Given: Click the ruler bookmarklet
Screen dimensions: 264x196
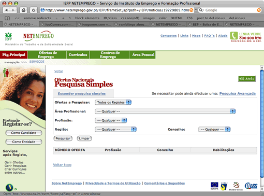Looking at the screenshot, I should click(163, 18).
